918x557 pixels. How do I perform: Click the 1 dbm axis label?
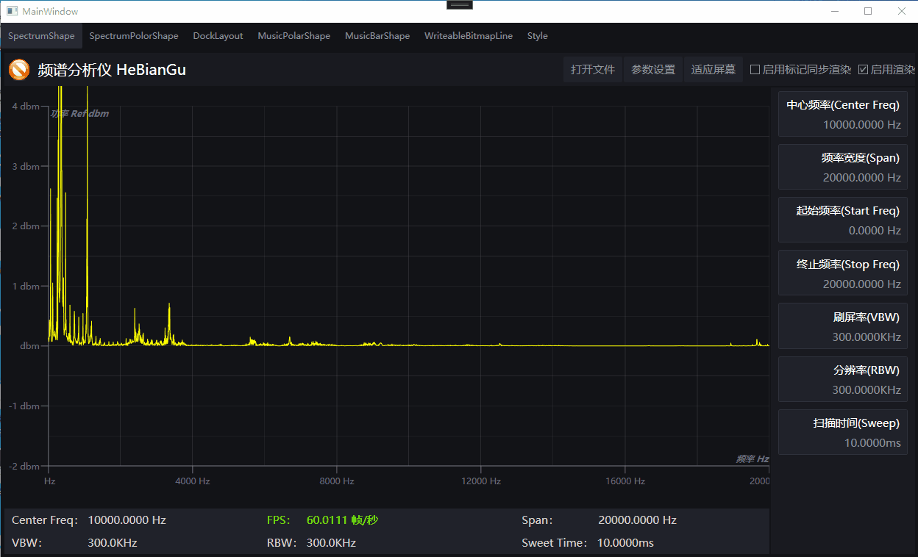(x=26, y=286)
